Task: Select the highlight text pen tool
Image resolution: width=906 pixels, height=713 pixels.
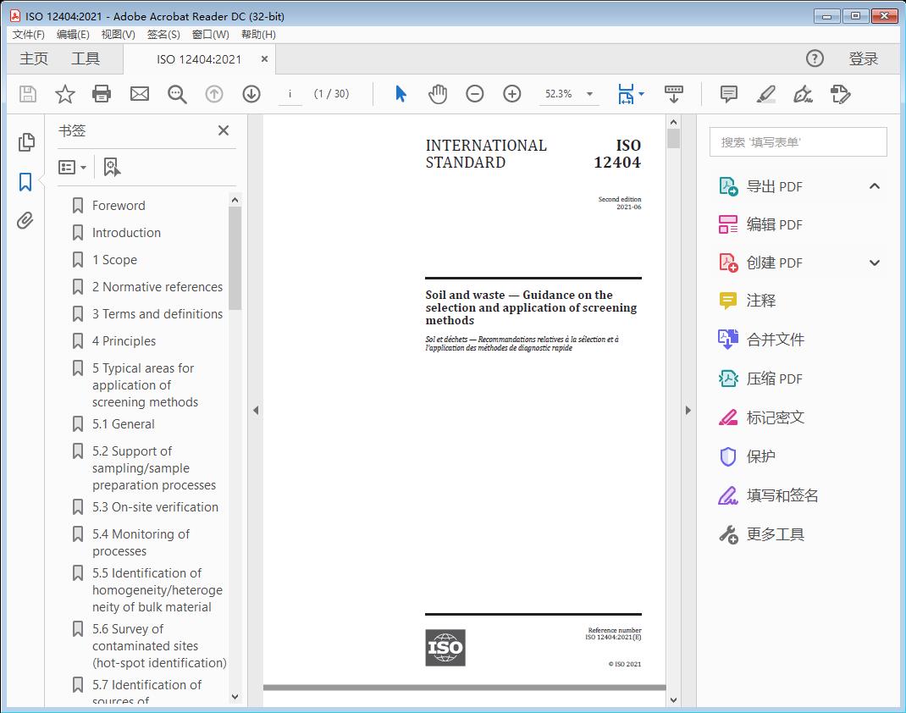Action: pyautogui.click(x=766, y=94)
